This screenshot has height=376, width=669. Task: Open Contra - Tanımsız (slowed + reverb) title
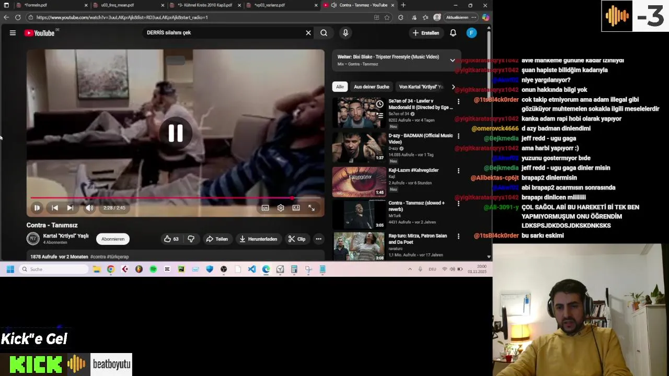point(417,206)
